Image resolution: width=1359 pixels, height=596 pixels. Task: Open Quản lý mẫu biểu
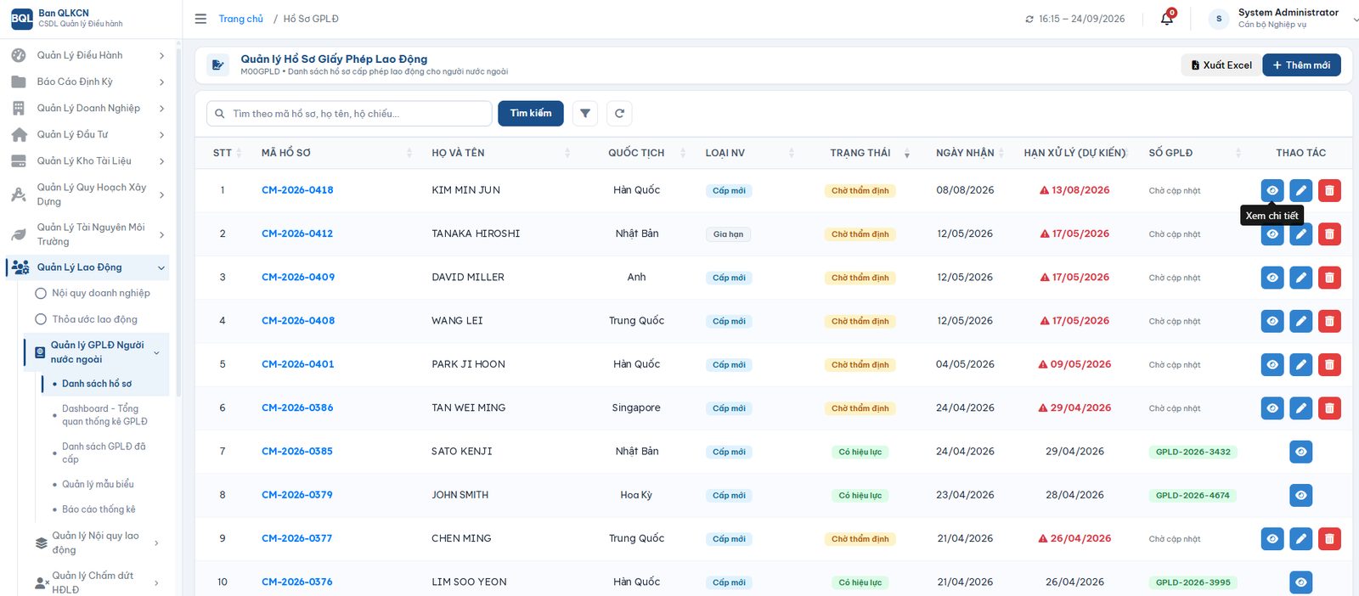[x=98, y=485]
